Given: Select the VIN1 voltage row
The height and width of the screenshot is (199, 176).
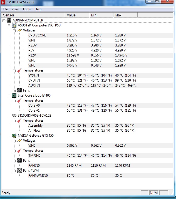Looking at the screenshot, I should coord(101,40).
